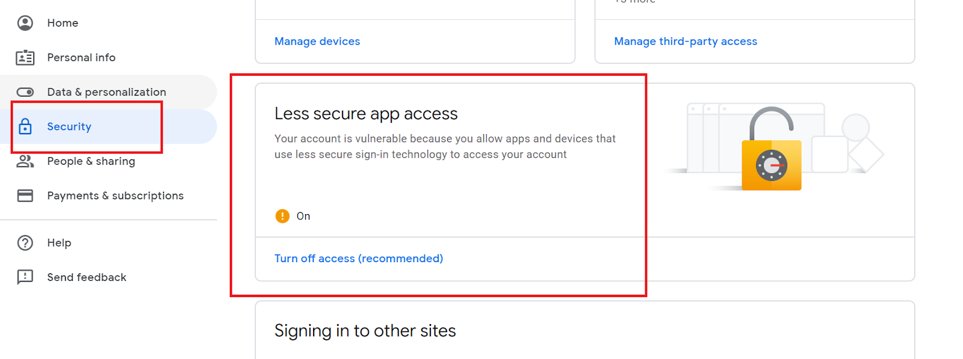Image resolution: width=963 pixels, height=359 pixels.
Task: Click the Payments credit card icon
Action: (x=25, y=196)
